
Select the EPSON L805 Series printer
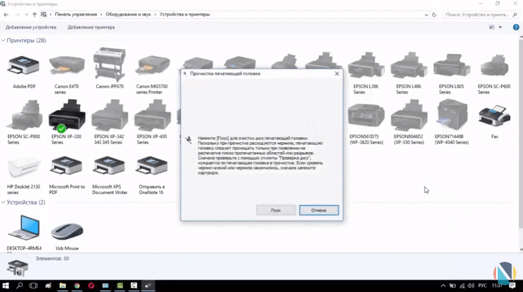(452, 65)
